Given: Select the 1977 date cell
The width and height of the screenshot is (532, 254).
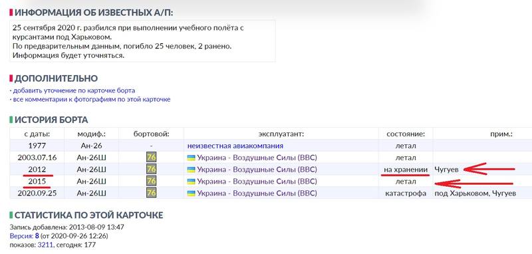Looking at the screenshot, I should [x=37, y=146].
